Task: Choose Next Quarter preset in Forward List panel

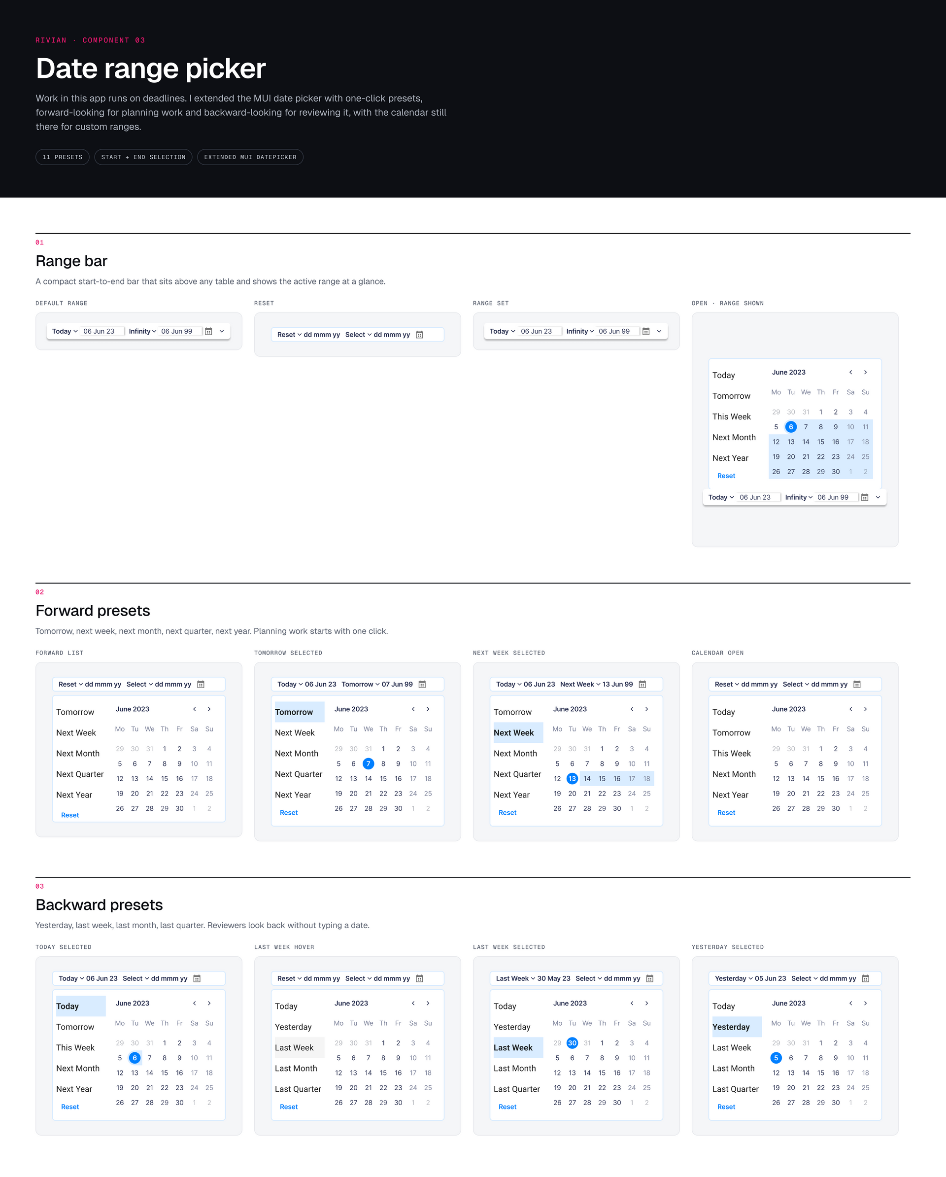Action: click(x=80, y=774)
